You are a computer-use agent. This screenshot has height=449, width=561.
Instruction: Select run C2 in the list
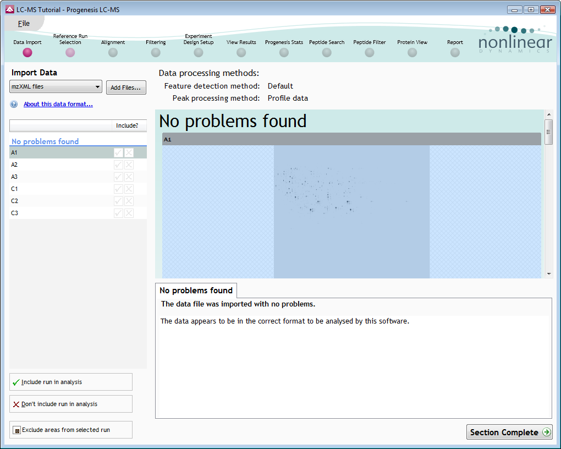(x=78, y=201)
